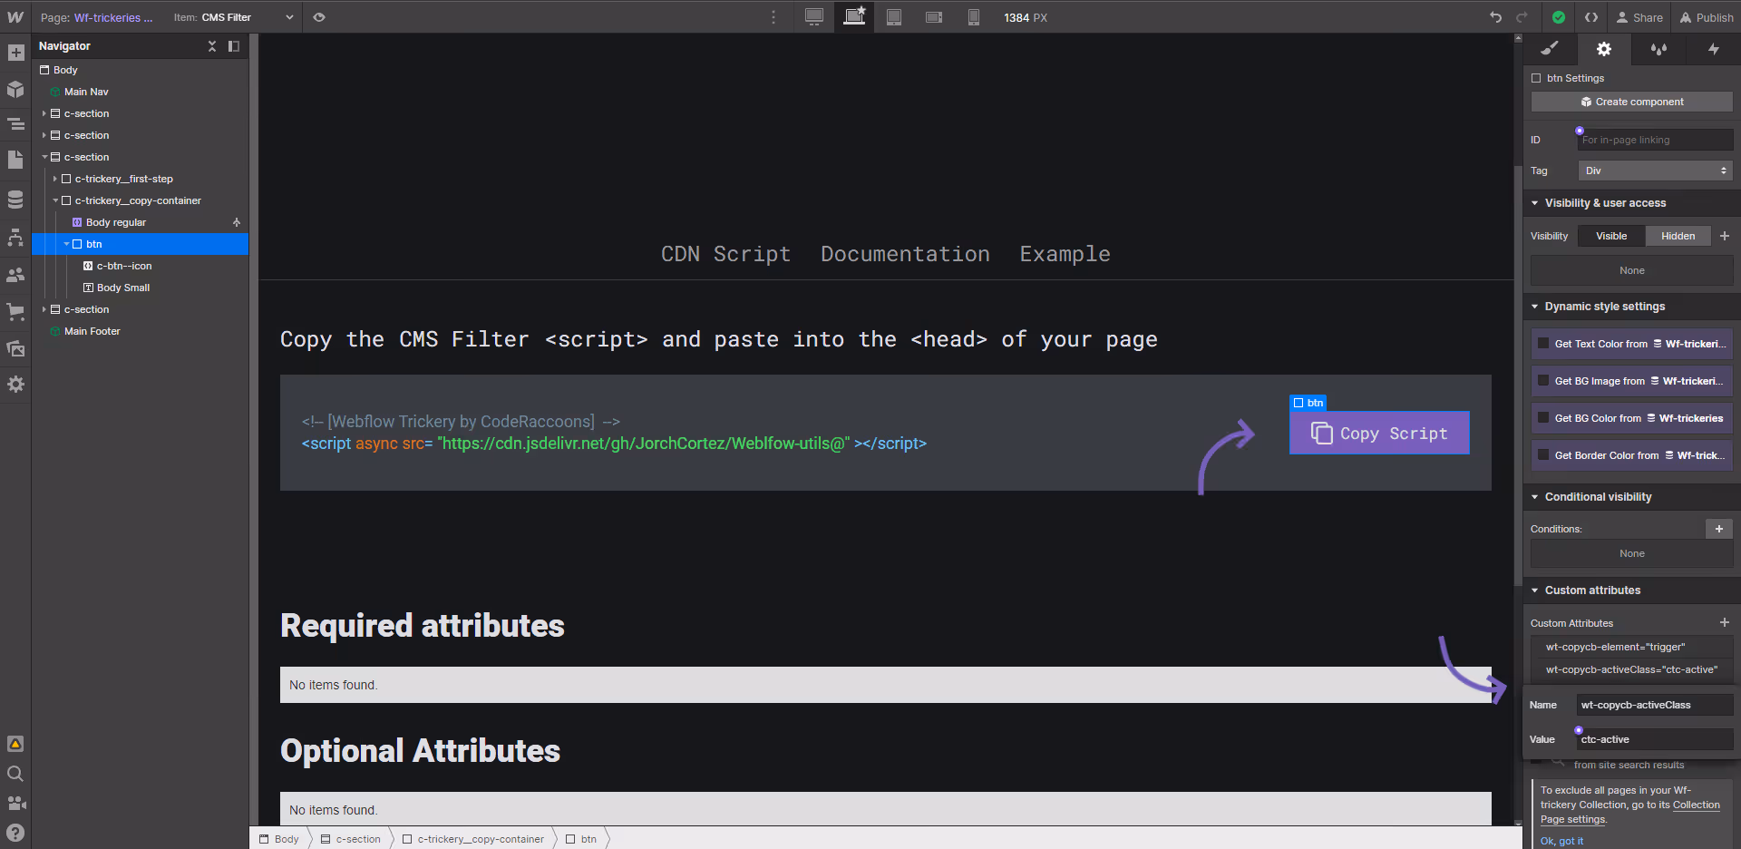The height and width of the screenshot is (849, 1741).
Task: Open the Audit warnings panel
Action: 15,744
